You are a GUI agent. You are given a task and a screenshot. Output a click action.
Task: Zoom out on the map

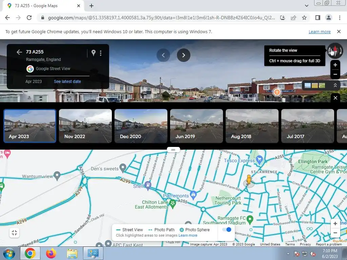tap(335, 233)
